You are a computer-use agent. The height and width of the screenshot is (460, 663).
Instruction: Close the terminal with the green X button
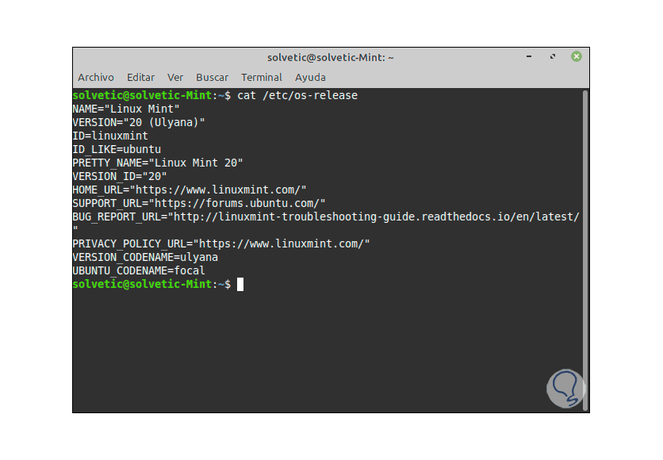pyautogui.click(x=576, y=56)
